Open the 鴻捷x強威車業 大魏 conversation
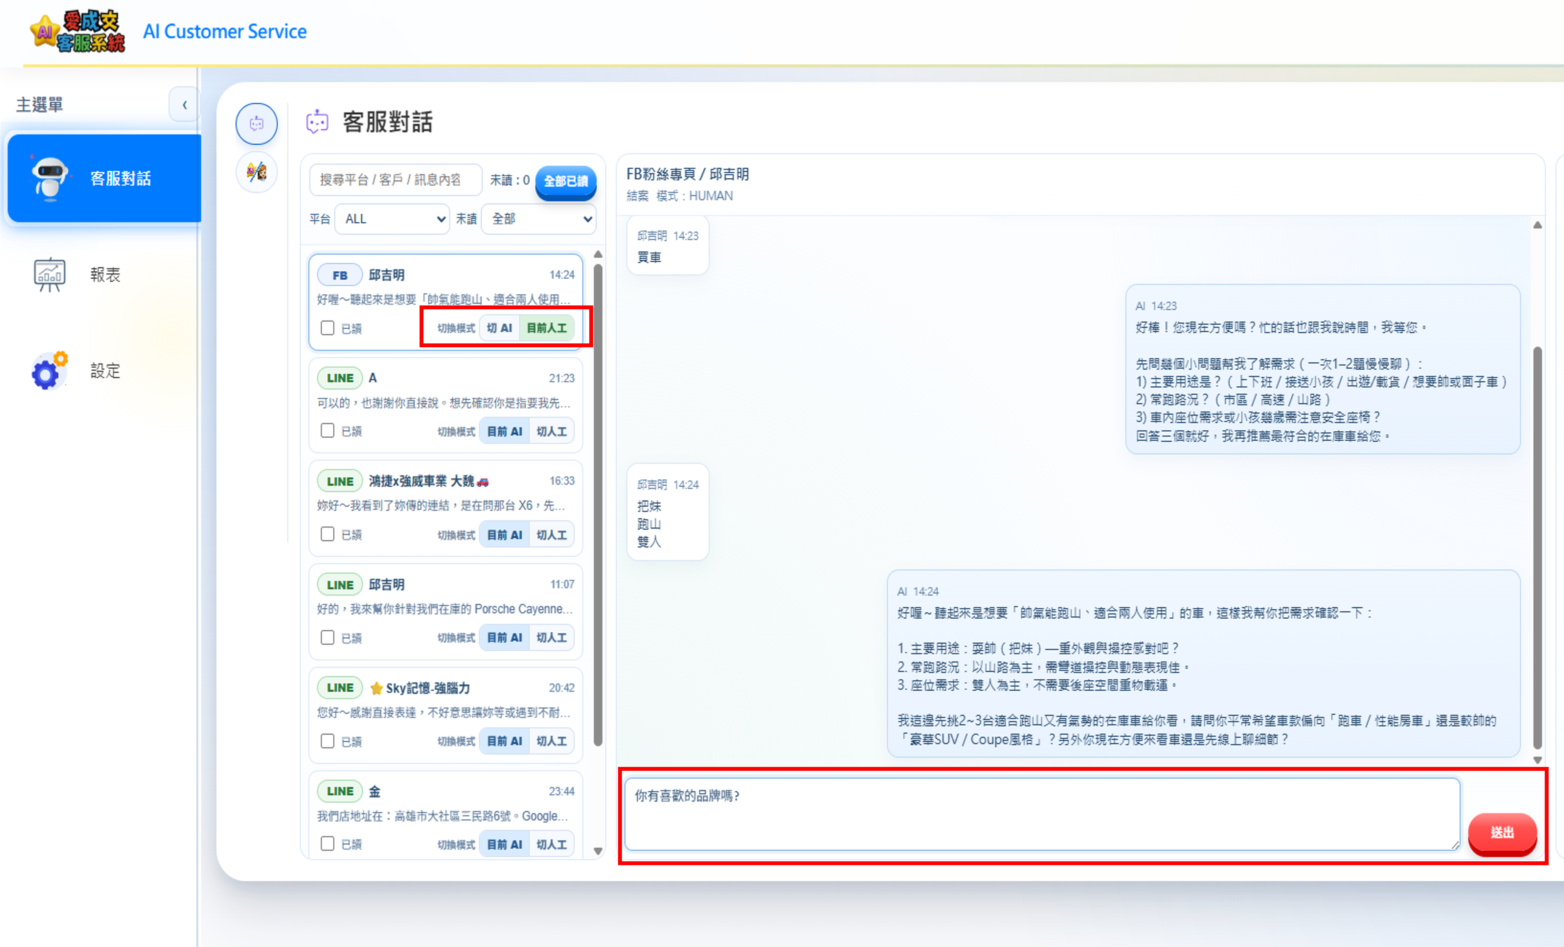The width and height of the screenshot is (1564, 947). (x=446, y=508)
